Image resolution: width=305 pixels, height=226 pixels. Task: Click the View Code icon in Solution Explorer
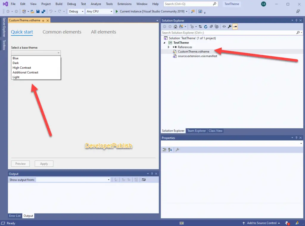(x=224, y=27)
